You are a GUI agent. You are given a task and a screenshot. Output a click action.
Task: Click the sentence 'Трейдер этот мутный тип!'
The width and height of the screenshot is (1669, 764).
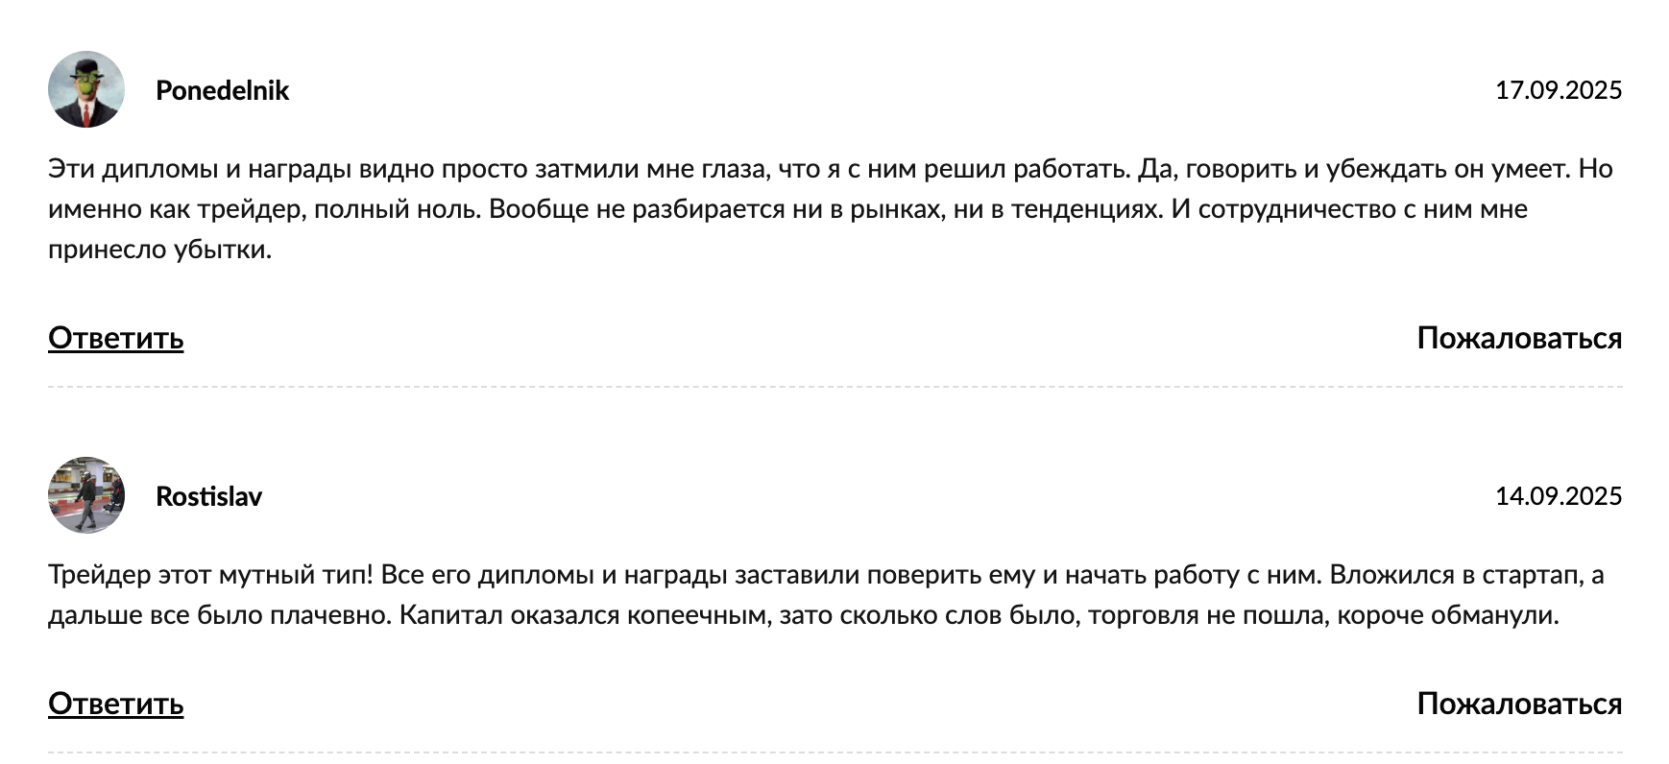pos(211,575)
